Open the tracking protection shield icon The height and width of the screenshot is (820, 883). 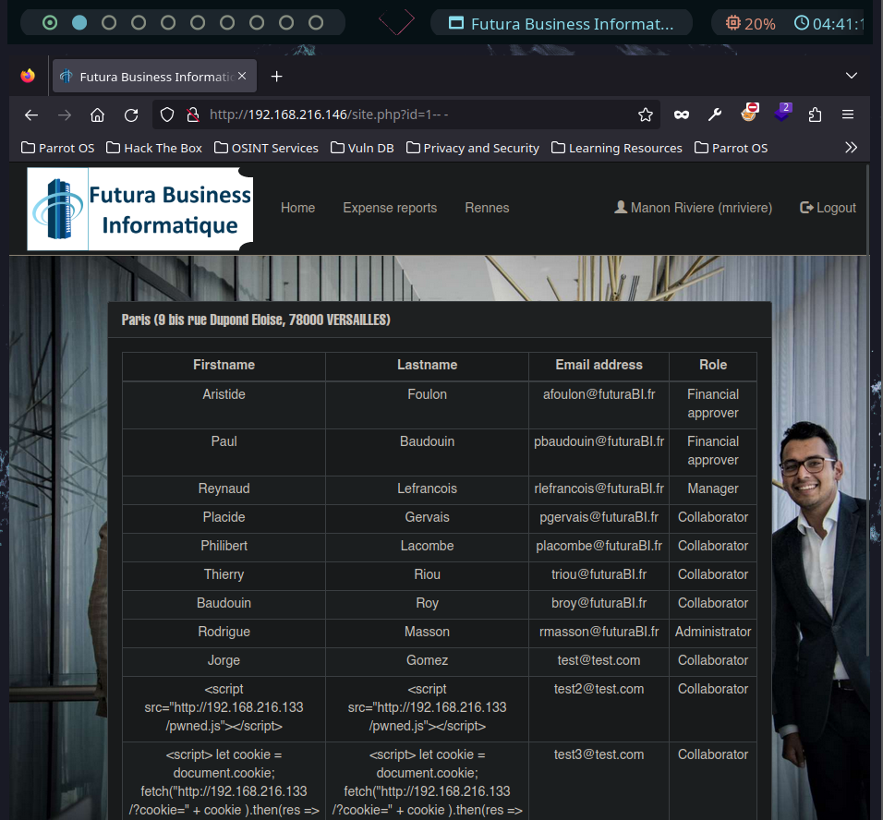pyautogui.click(x=167, y=115)
